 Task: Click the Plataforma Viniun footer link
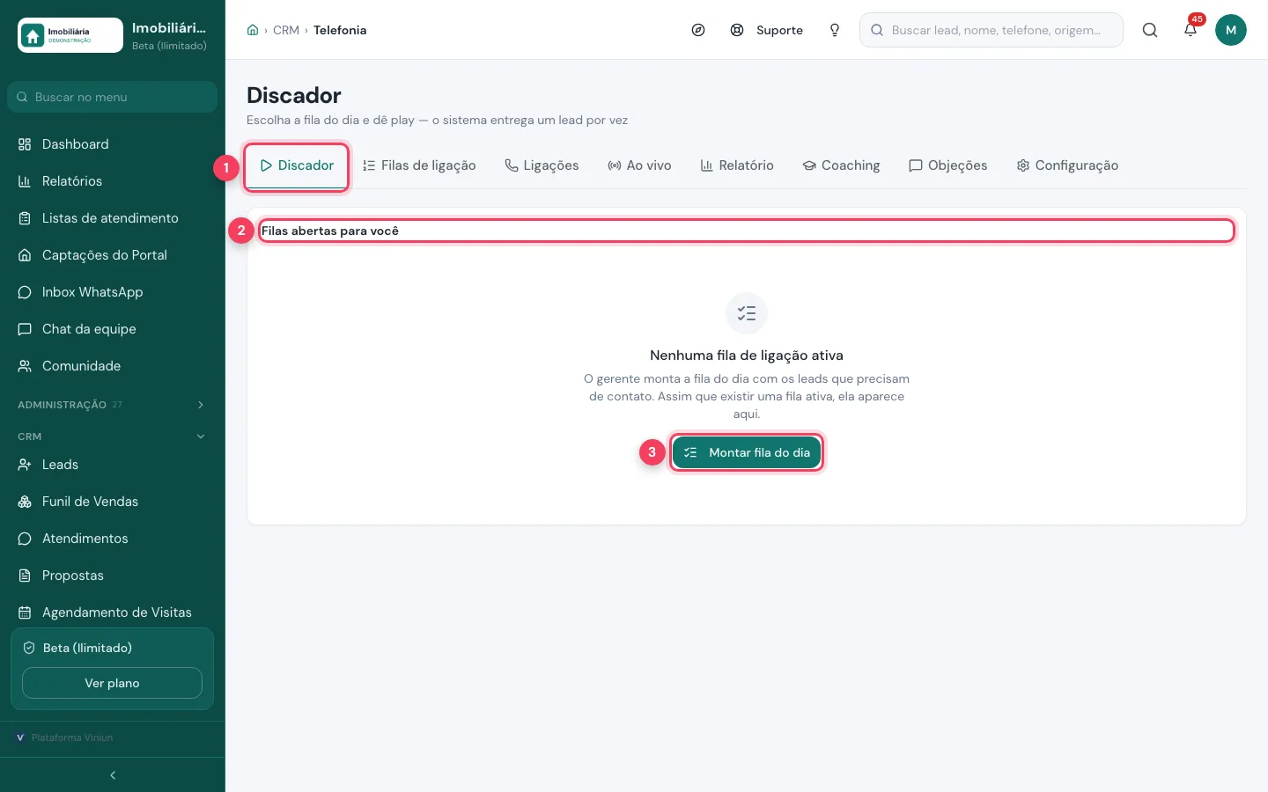tap(64, 737)
